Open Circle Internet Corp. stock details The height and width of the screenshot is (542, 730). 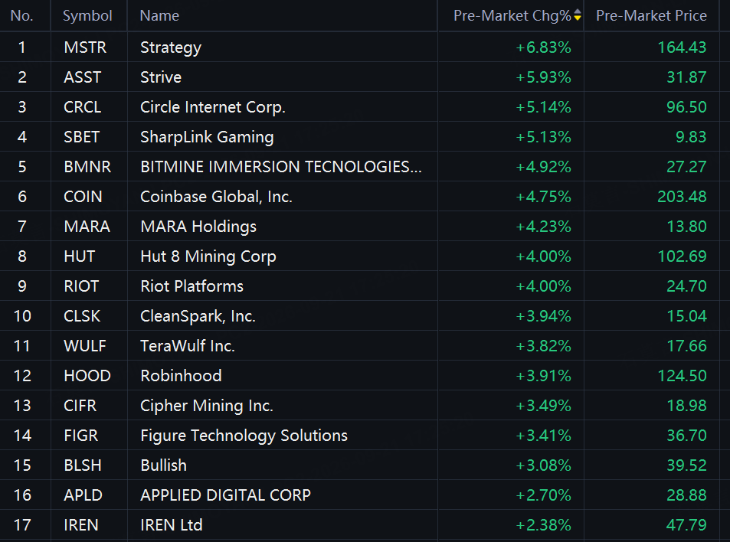point(213,106)
